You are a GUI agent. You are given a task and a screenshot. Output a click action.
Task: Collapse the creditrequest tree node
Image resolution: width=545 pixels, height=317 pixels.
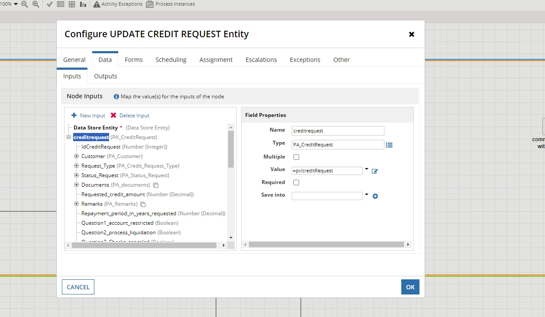point(68,137)
